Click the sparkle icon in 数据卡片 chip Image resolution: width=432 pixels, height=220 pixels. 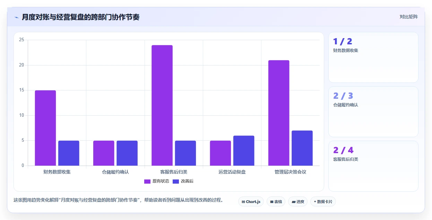pyautogui.click(x=315, y=202)
